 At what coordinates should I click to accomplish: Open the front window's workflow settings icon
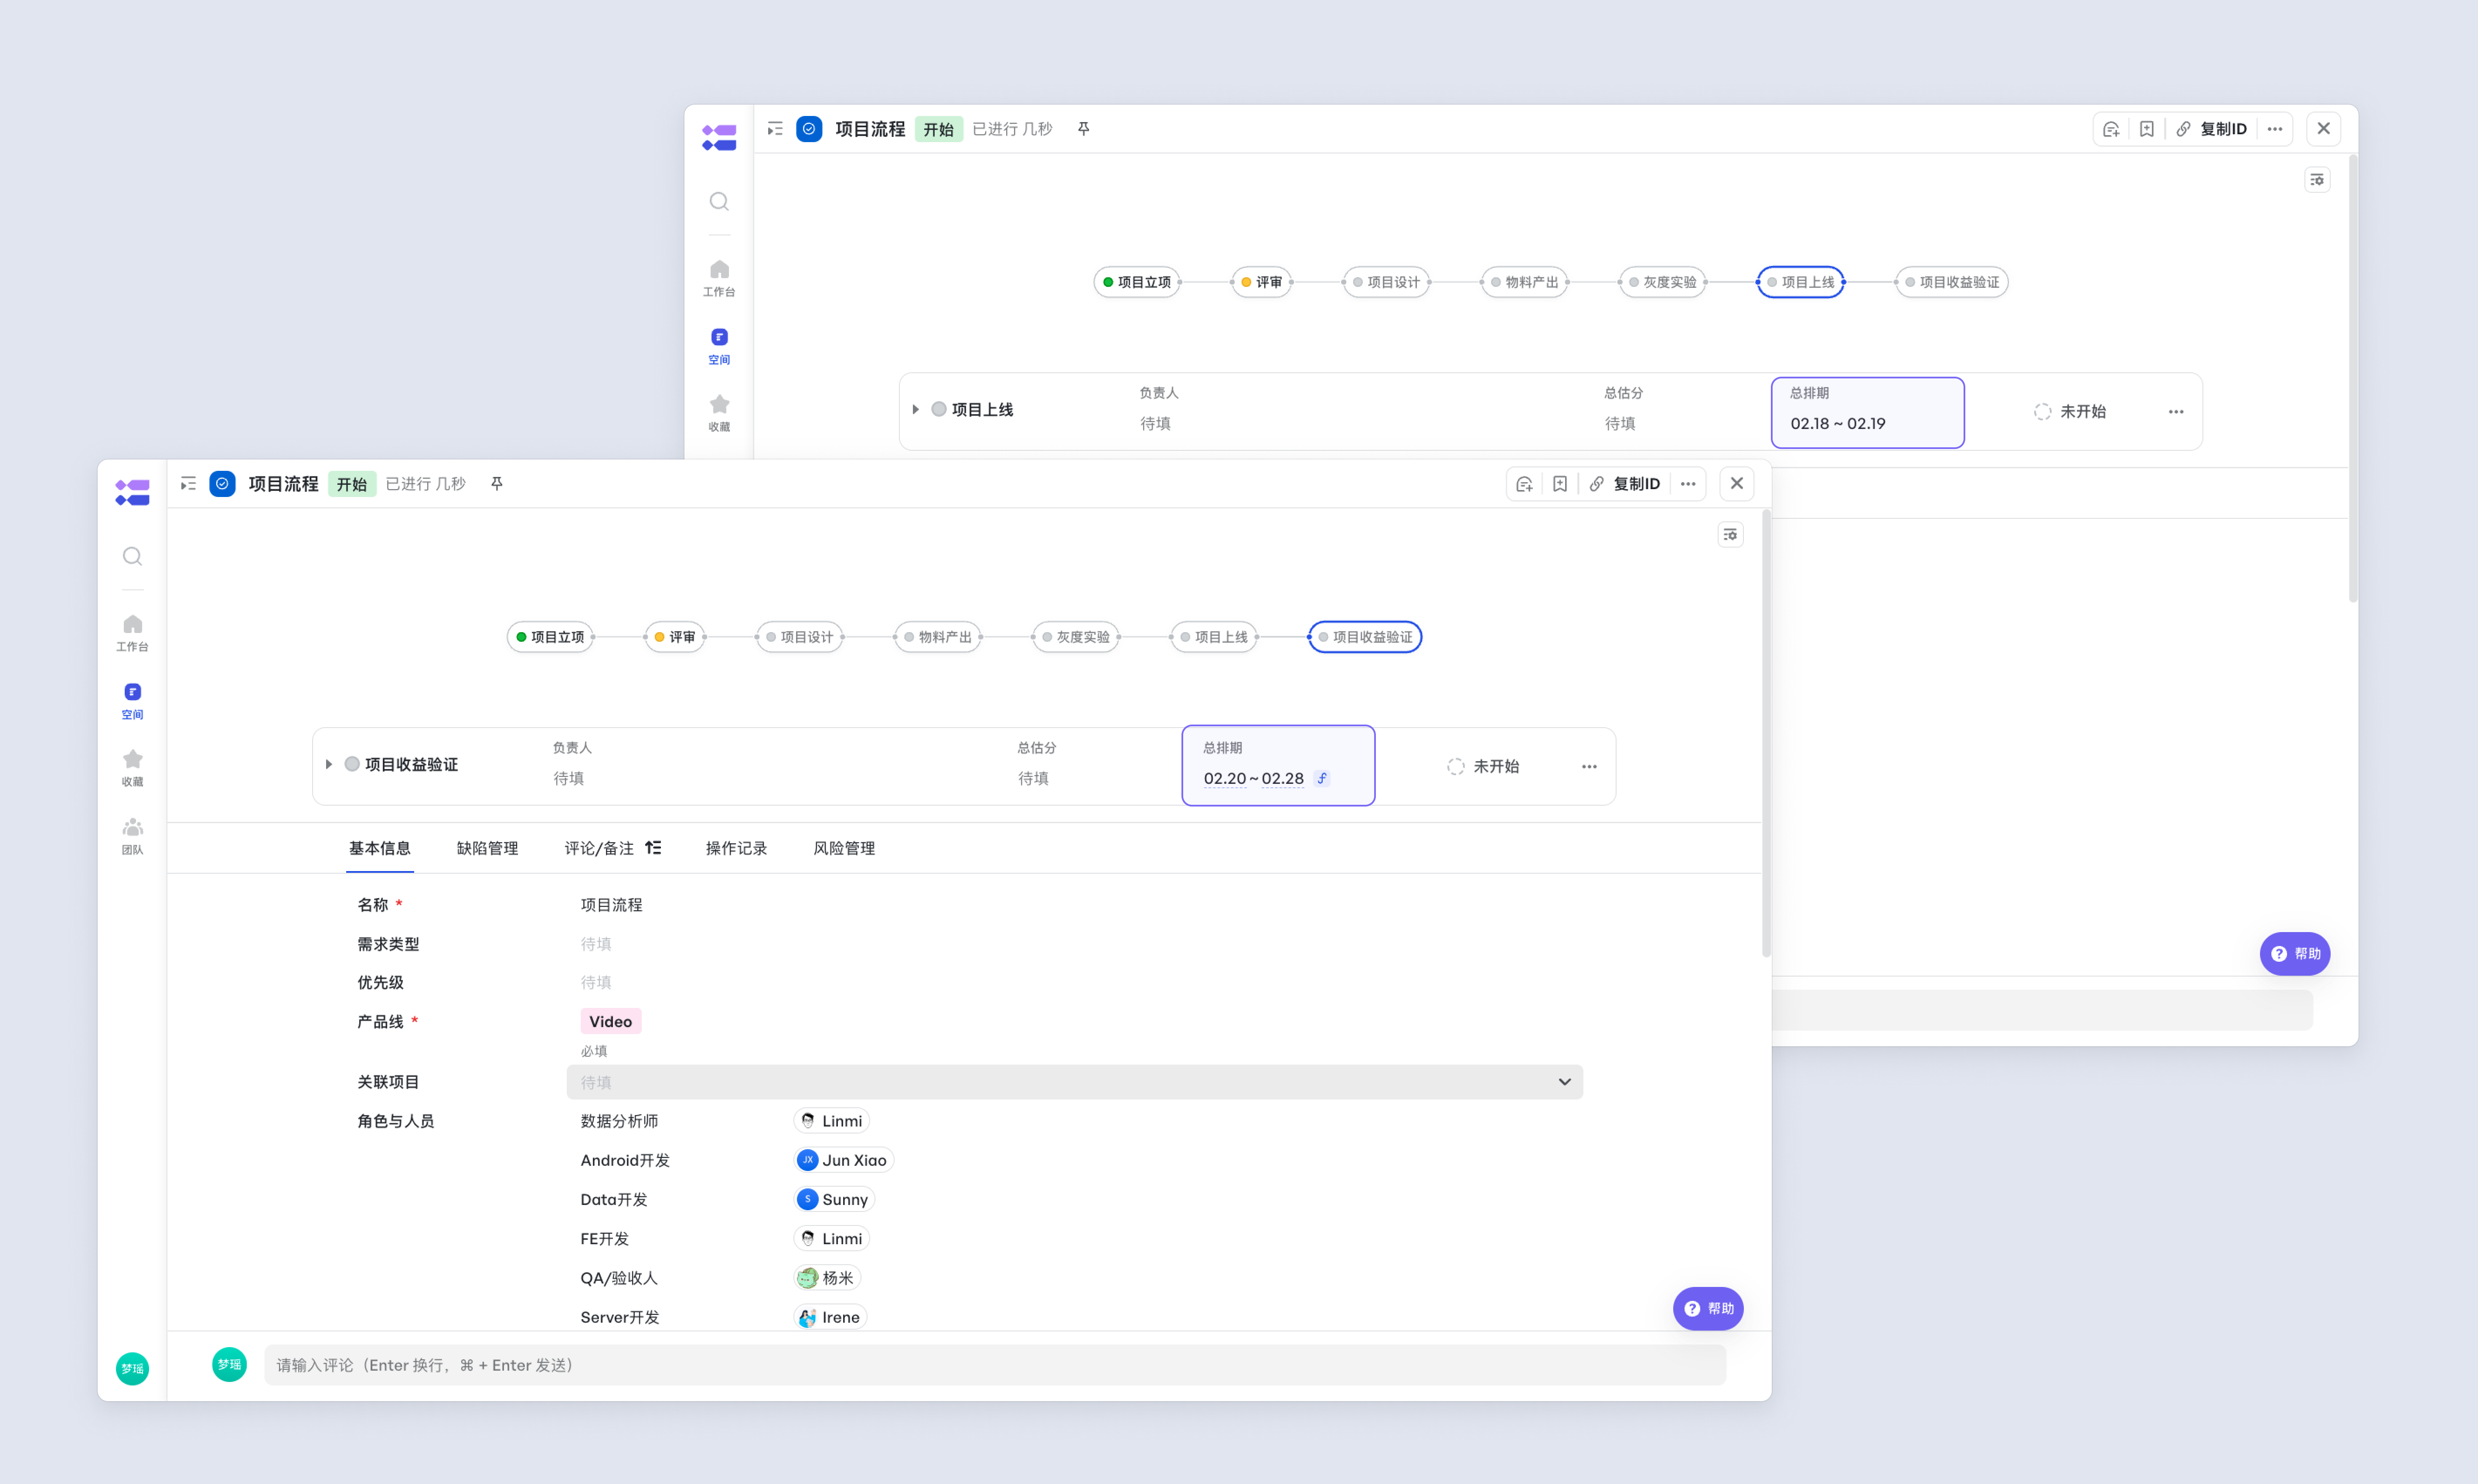pyautogui.click(x=1730, y=535)
